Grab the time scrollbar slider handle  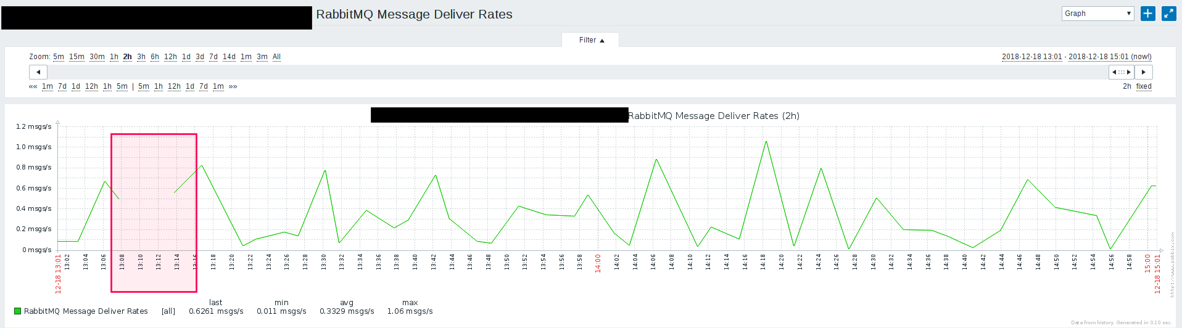click(1121, 72)
